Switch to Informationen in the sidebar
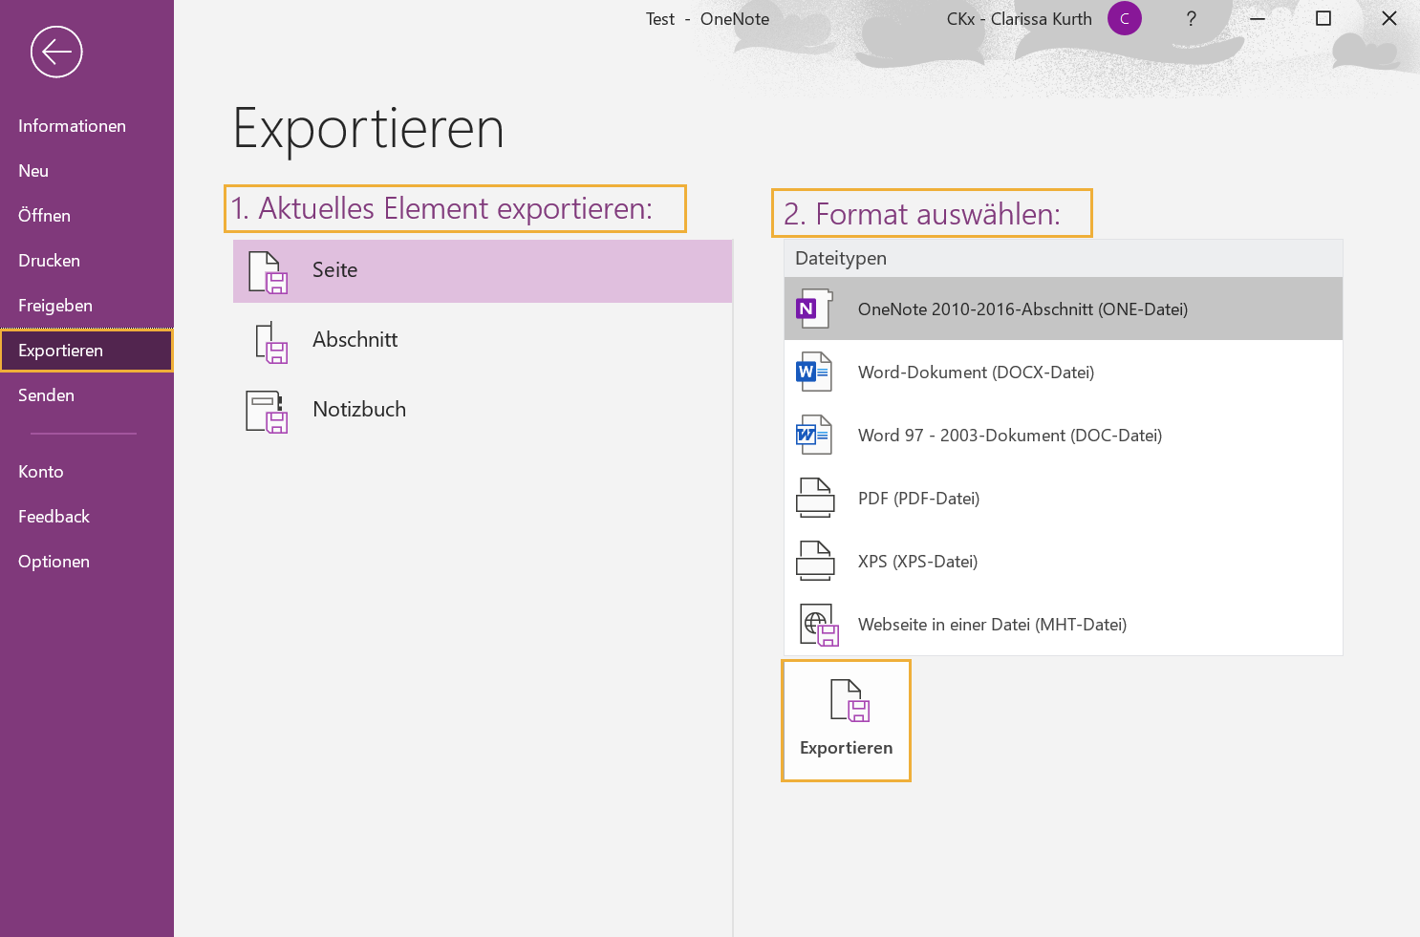1420x937 pixels. click(72, 125)
